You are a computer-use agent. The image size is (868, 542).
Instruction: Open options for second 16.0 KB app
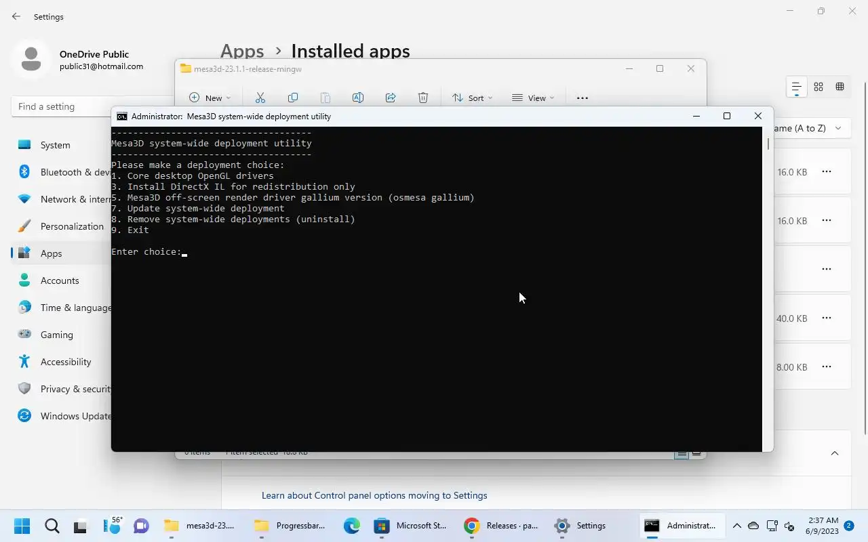[x=827, y=221]
